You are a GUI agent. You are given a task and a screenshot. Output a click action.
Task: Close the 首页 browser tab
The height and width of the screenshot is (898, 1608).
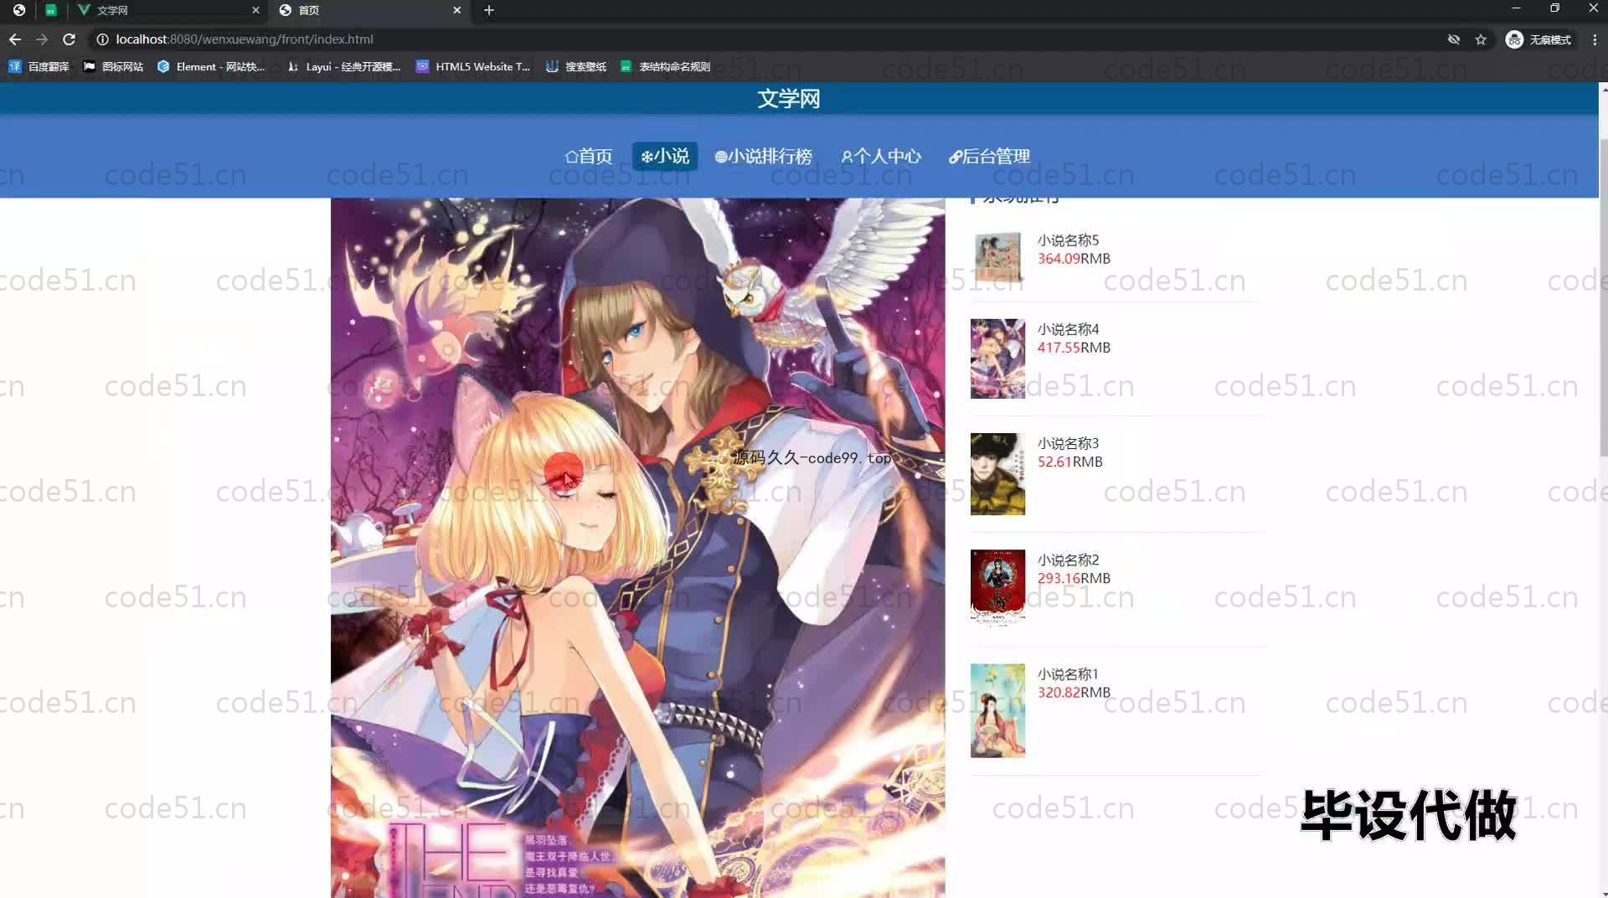[x=456, y=10]
